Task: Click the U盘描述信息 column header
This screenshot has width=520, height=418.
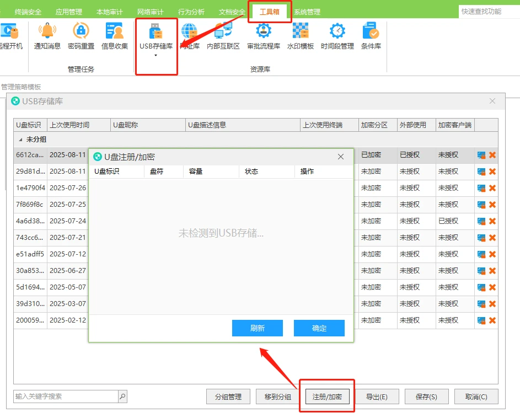Action: coord(243,125)
